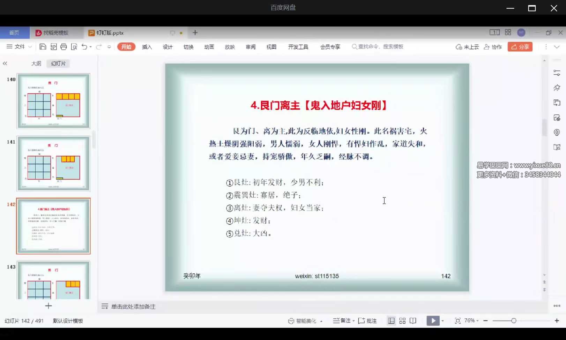Collapse the slide thumbnail panel with « arrow

(x=5, y=63)
